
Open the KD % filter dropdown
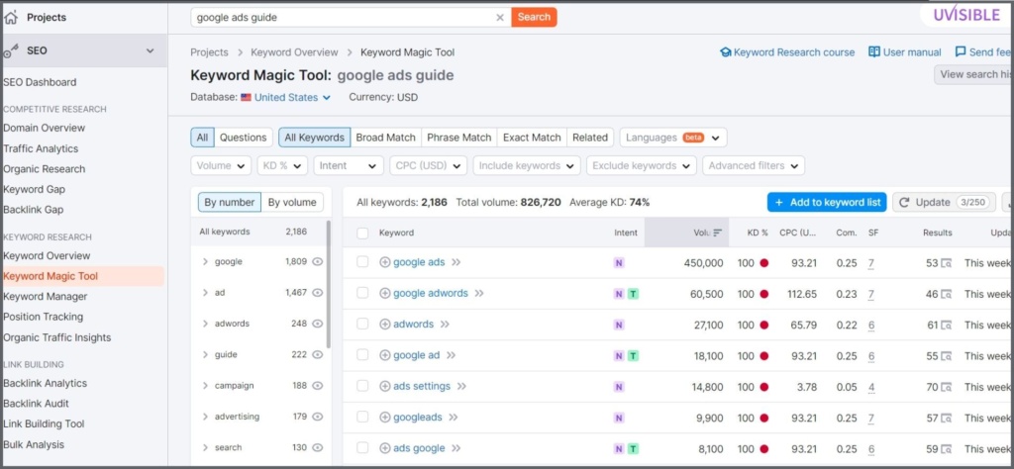click(282, 165)
